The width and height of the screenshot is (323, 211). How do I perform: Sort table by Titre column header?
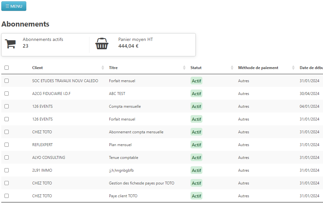coord(113,68)
